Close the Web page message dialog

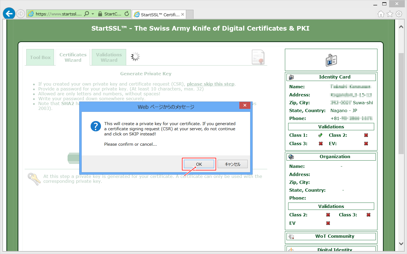pos(245,105)
